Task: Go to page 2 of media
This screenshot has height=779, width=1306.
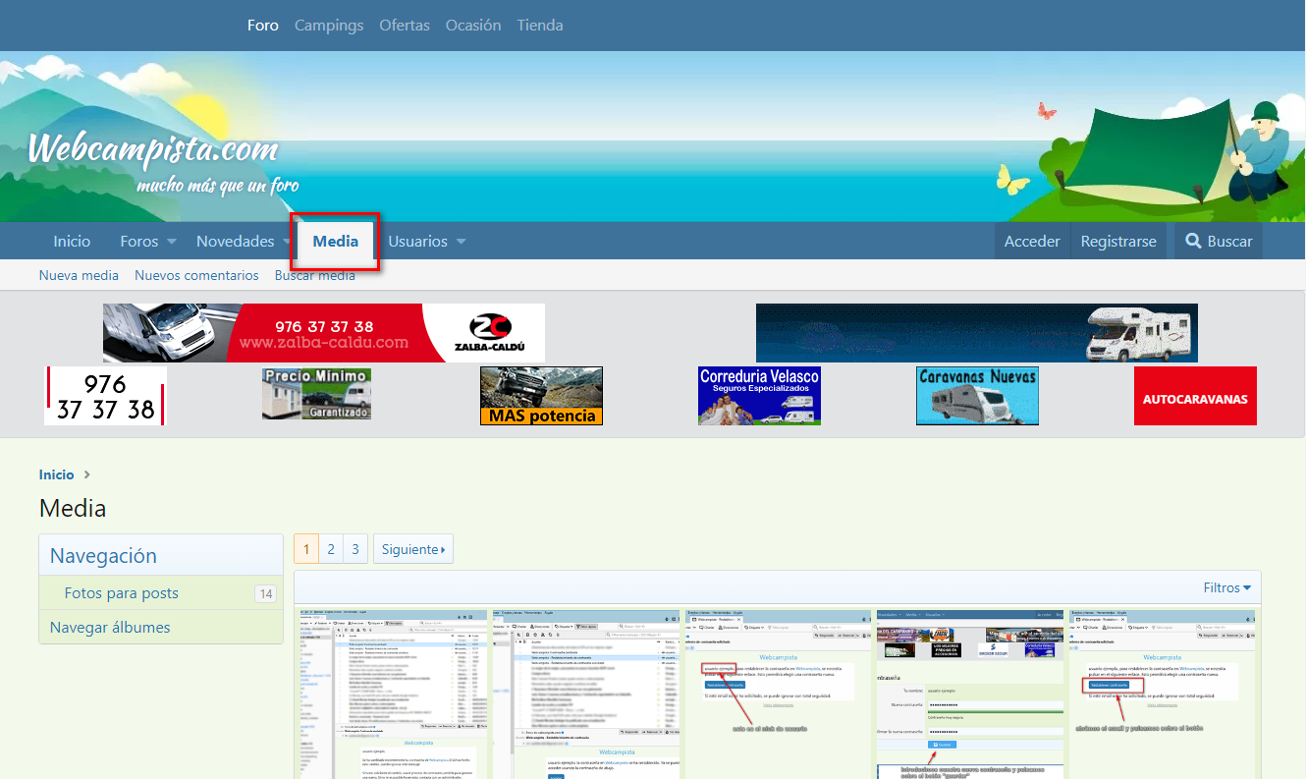Action: [x=331, y=549]
